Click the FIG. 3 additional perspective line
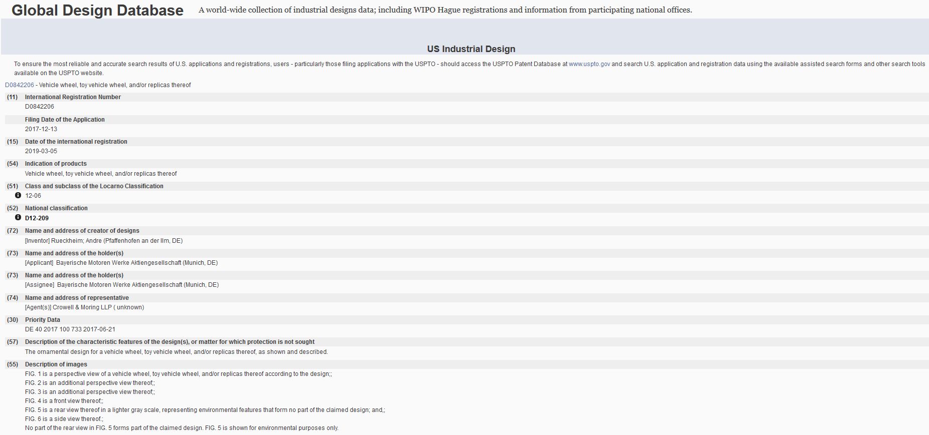The width and height of the screenshot is (929, 435). click(x=90, y=392)
